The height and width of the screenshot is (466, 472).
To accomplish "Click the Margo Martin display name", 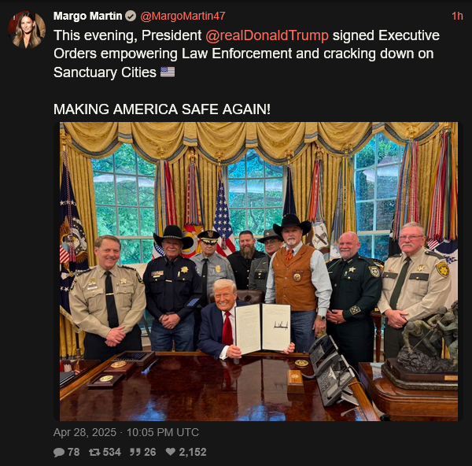I will click(x=87, y=16).
